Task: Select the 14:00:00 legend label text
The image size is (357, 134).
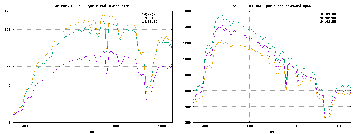Action: (149, 21)
